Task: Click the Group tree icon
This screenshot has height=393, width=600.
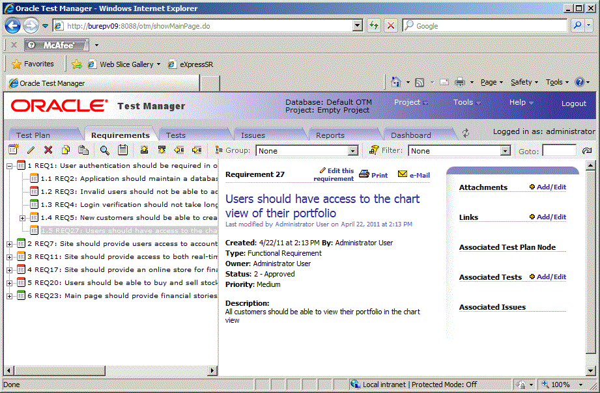Action: point(219,150)
